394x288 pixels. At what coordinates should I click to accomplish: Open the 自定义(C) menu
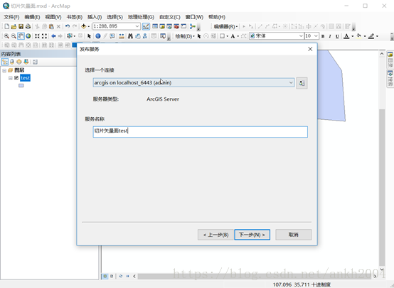[170, 17]
